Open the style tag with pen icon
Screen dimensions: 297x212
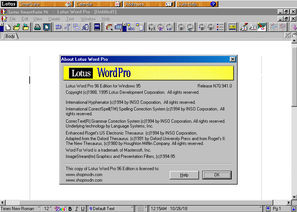click(x=244, y=27)
